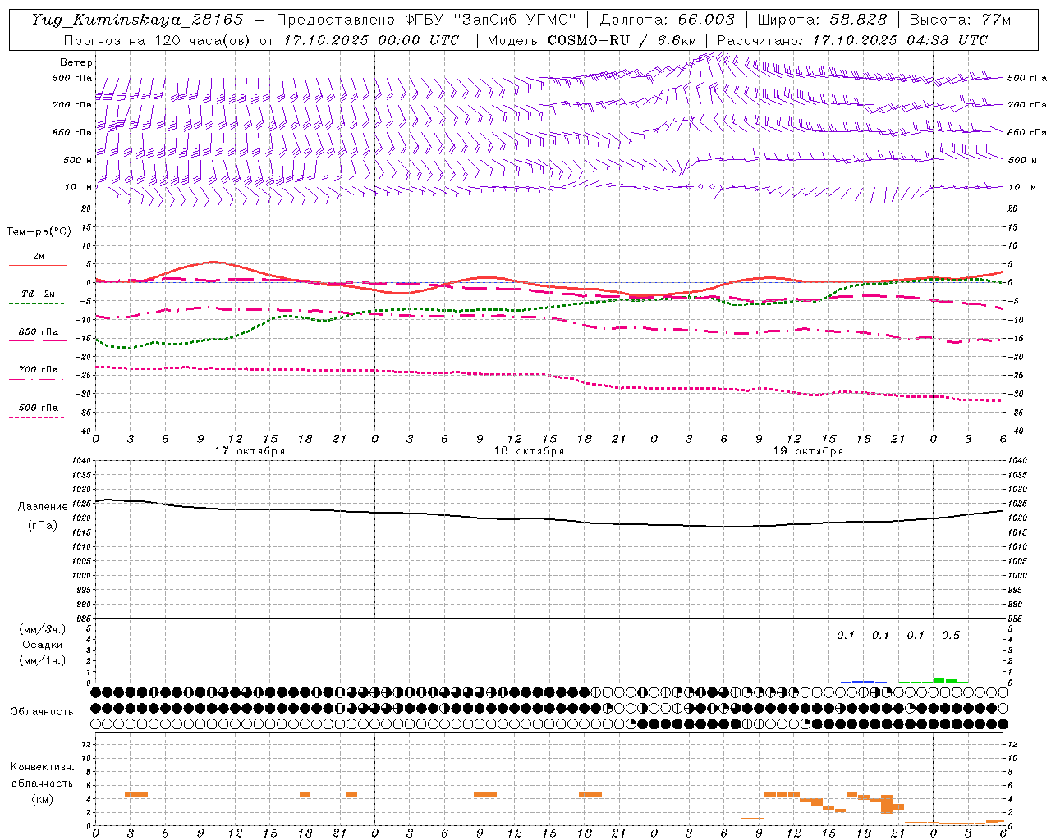
Task: Click the Давление pressure panel label
Action: pos(41,507)
